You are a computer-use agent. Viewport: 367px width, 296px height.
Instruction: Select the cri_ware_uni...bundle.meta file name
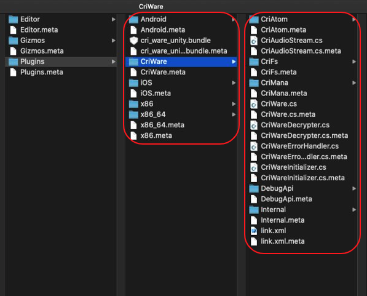point(184,51)
